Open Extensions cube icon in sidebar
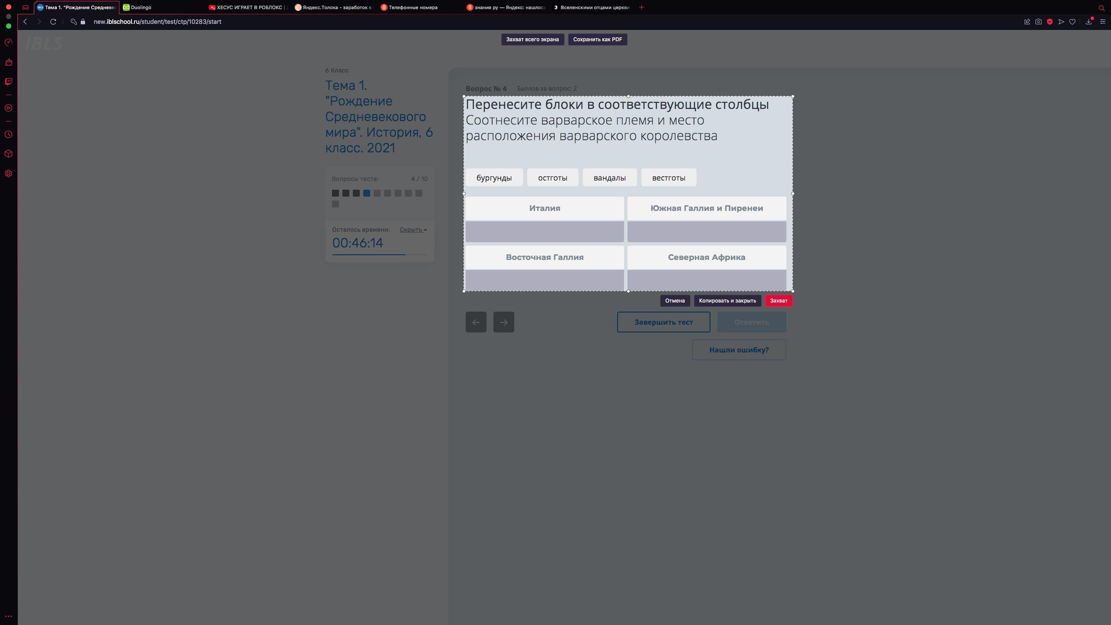The image size is (1111, 625). coord(8,154)
